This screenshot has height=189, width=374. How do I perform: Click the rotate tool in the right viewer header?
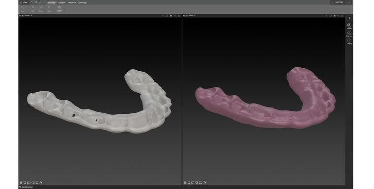coord(331,16)
